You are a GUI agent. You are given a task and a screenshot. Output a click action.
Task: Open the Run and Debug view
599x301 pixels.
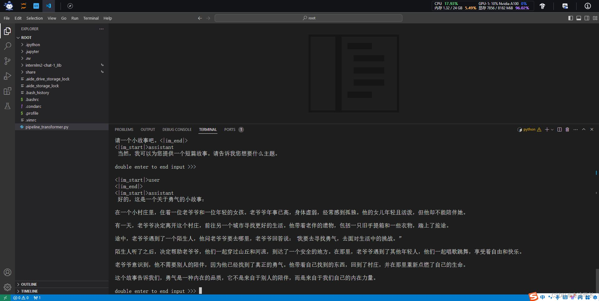(x=7, y=76)
